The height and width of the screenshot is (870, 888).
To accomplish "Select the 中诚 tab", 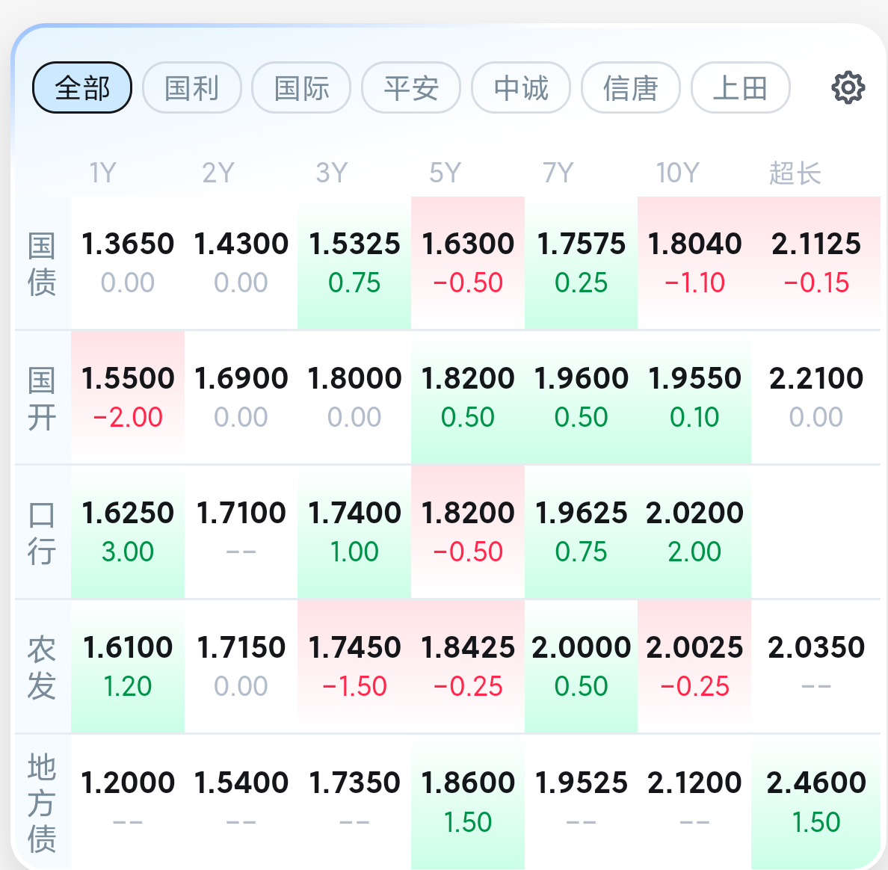I will (x=521, y=87).
